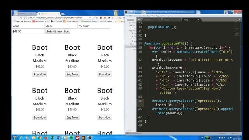The width and height of the screenshot is (249, 140).
Task: Open the Apps shortcut in bookmarks bar
Action: 17,21
